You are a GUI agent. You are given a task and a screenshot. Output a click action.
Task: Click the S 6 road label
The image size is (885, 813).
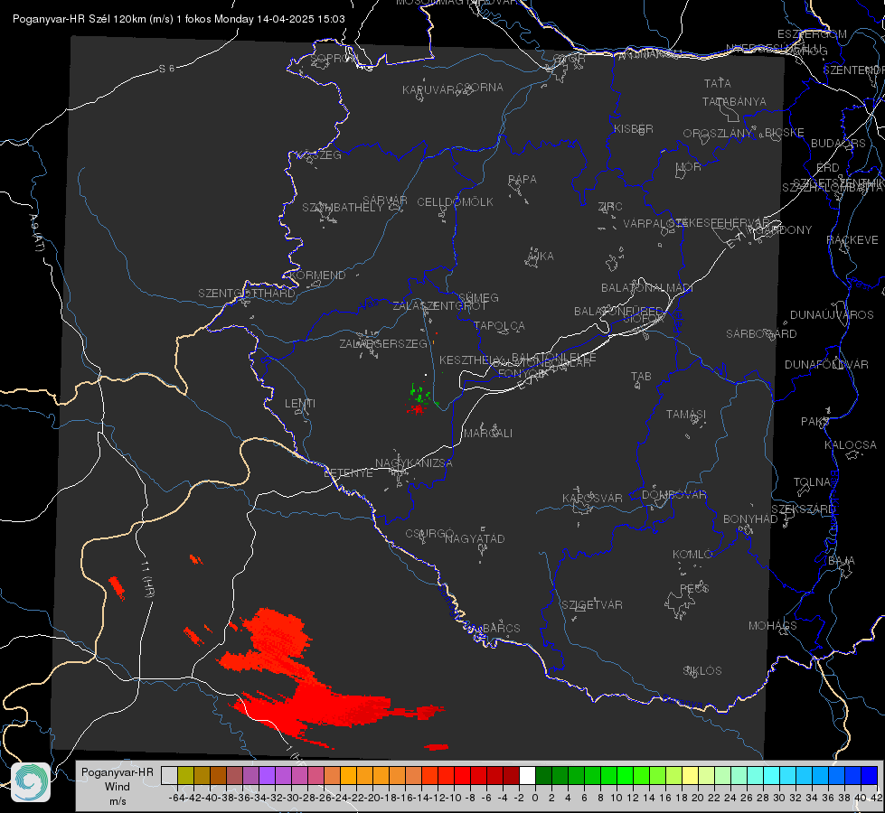tap(167, 69)
